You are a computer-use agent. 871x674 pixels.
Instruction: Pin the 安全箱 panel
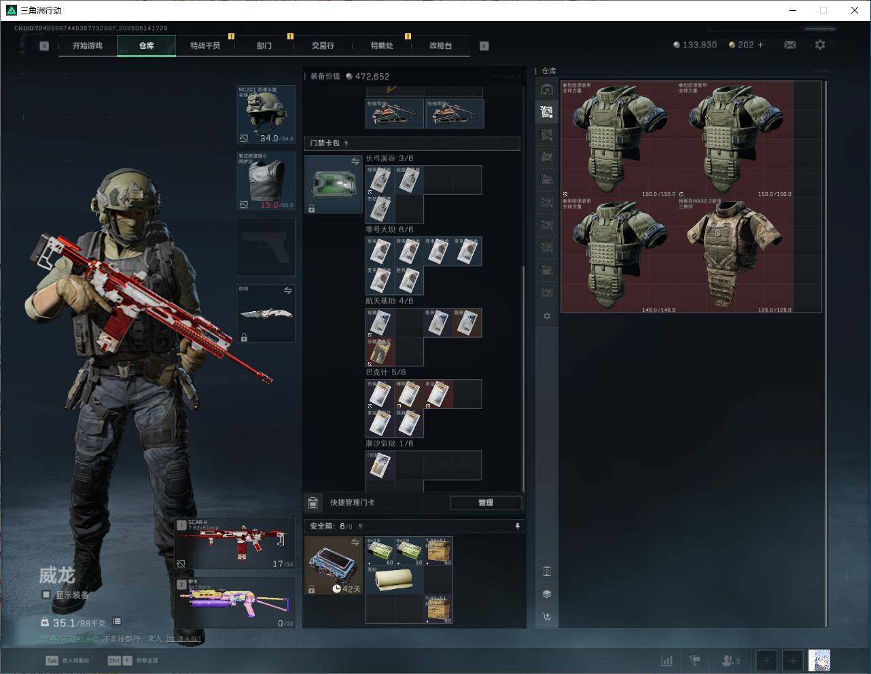tap(517, 526)
